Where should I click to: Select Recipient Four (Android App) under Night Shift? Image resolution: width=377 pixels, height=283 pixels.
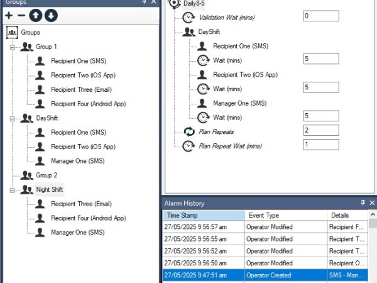coord(89,218)
